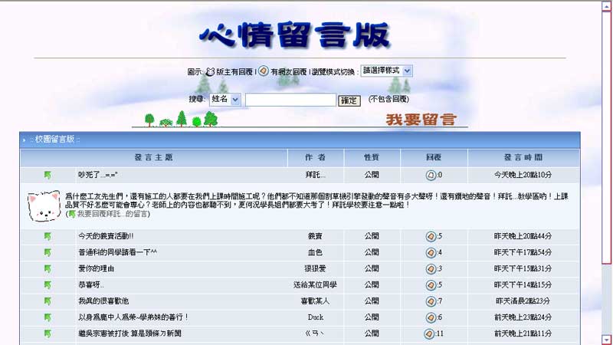Image resolution: width=613 pixels, height=345 pixels.
Task: Open the topic 吵死了...=.="
Action: click(x=98, y=175)
